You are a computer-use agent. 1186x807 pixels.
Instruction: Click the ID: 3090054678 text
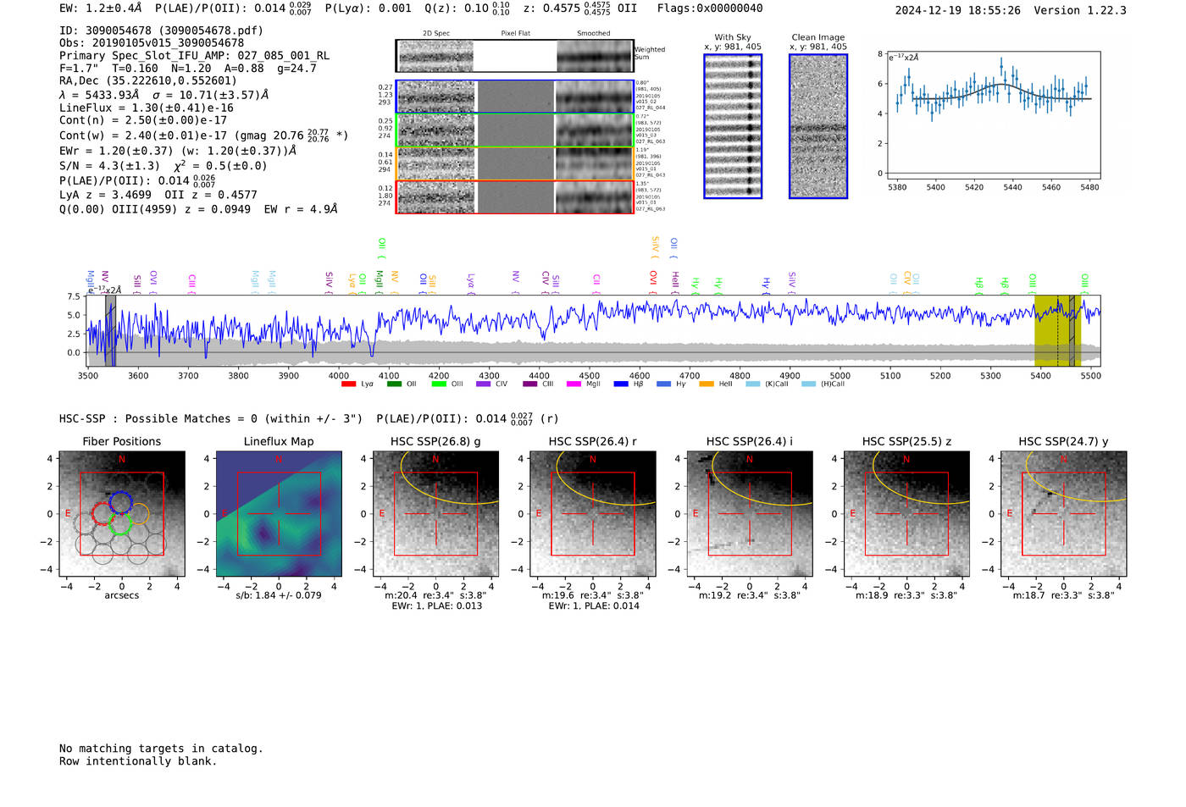(x=161, y=30)
